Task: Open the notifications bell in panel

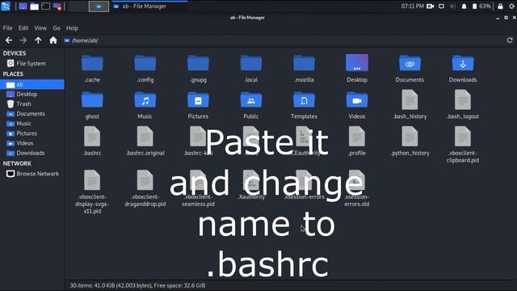Action: (464, 6)
